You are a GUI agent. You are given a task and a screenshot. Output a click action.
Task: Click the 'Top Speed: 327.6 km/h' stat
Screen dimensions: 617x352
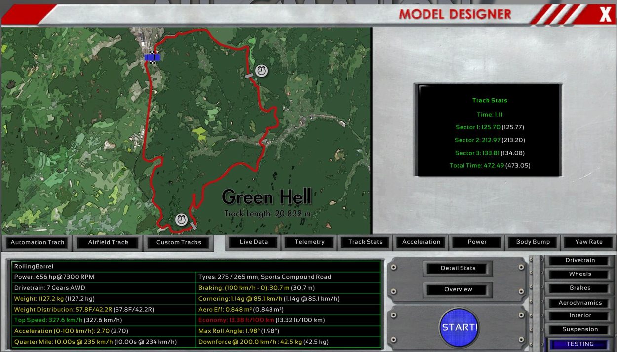pos(48,320)
